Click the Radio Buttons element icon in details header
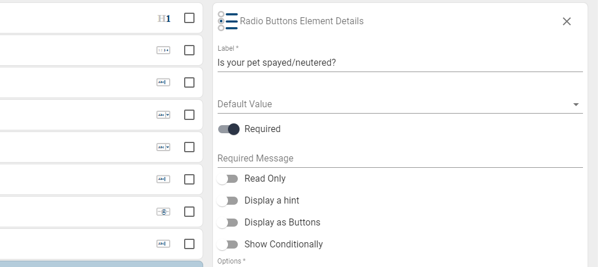 227,21
